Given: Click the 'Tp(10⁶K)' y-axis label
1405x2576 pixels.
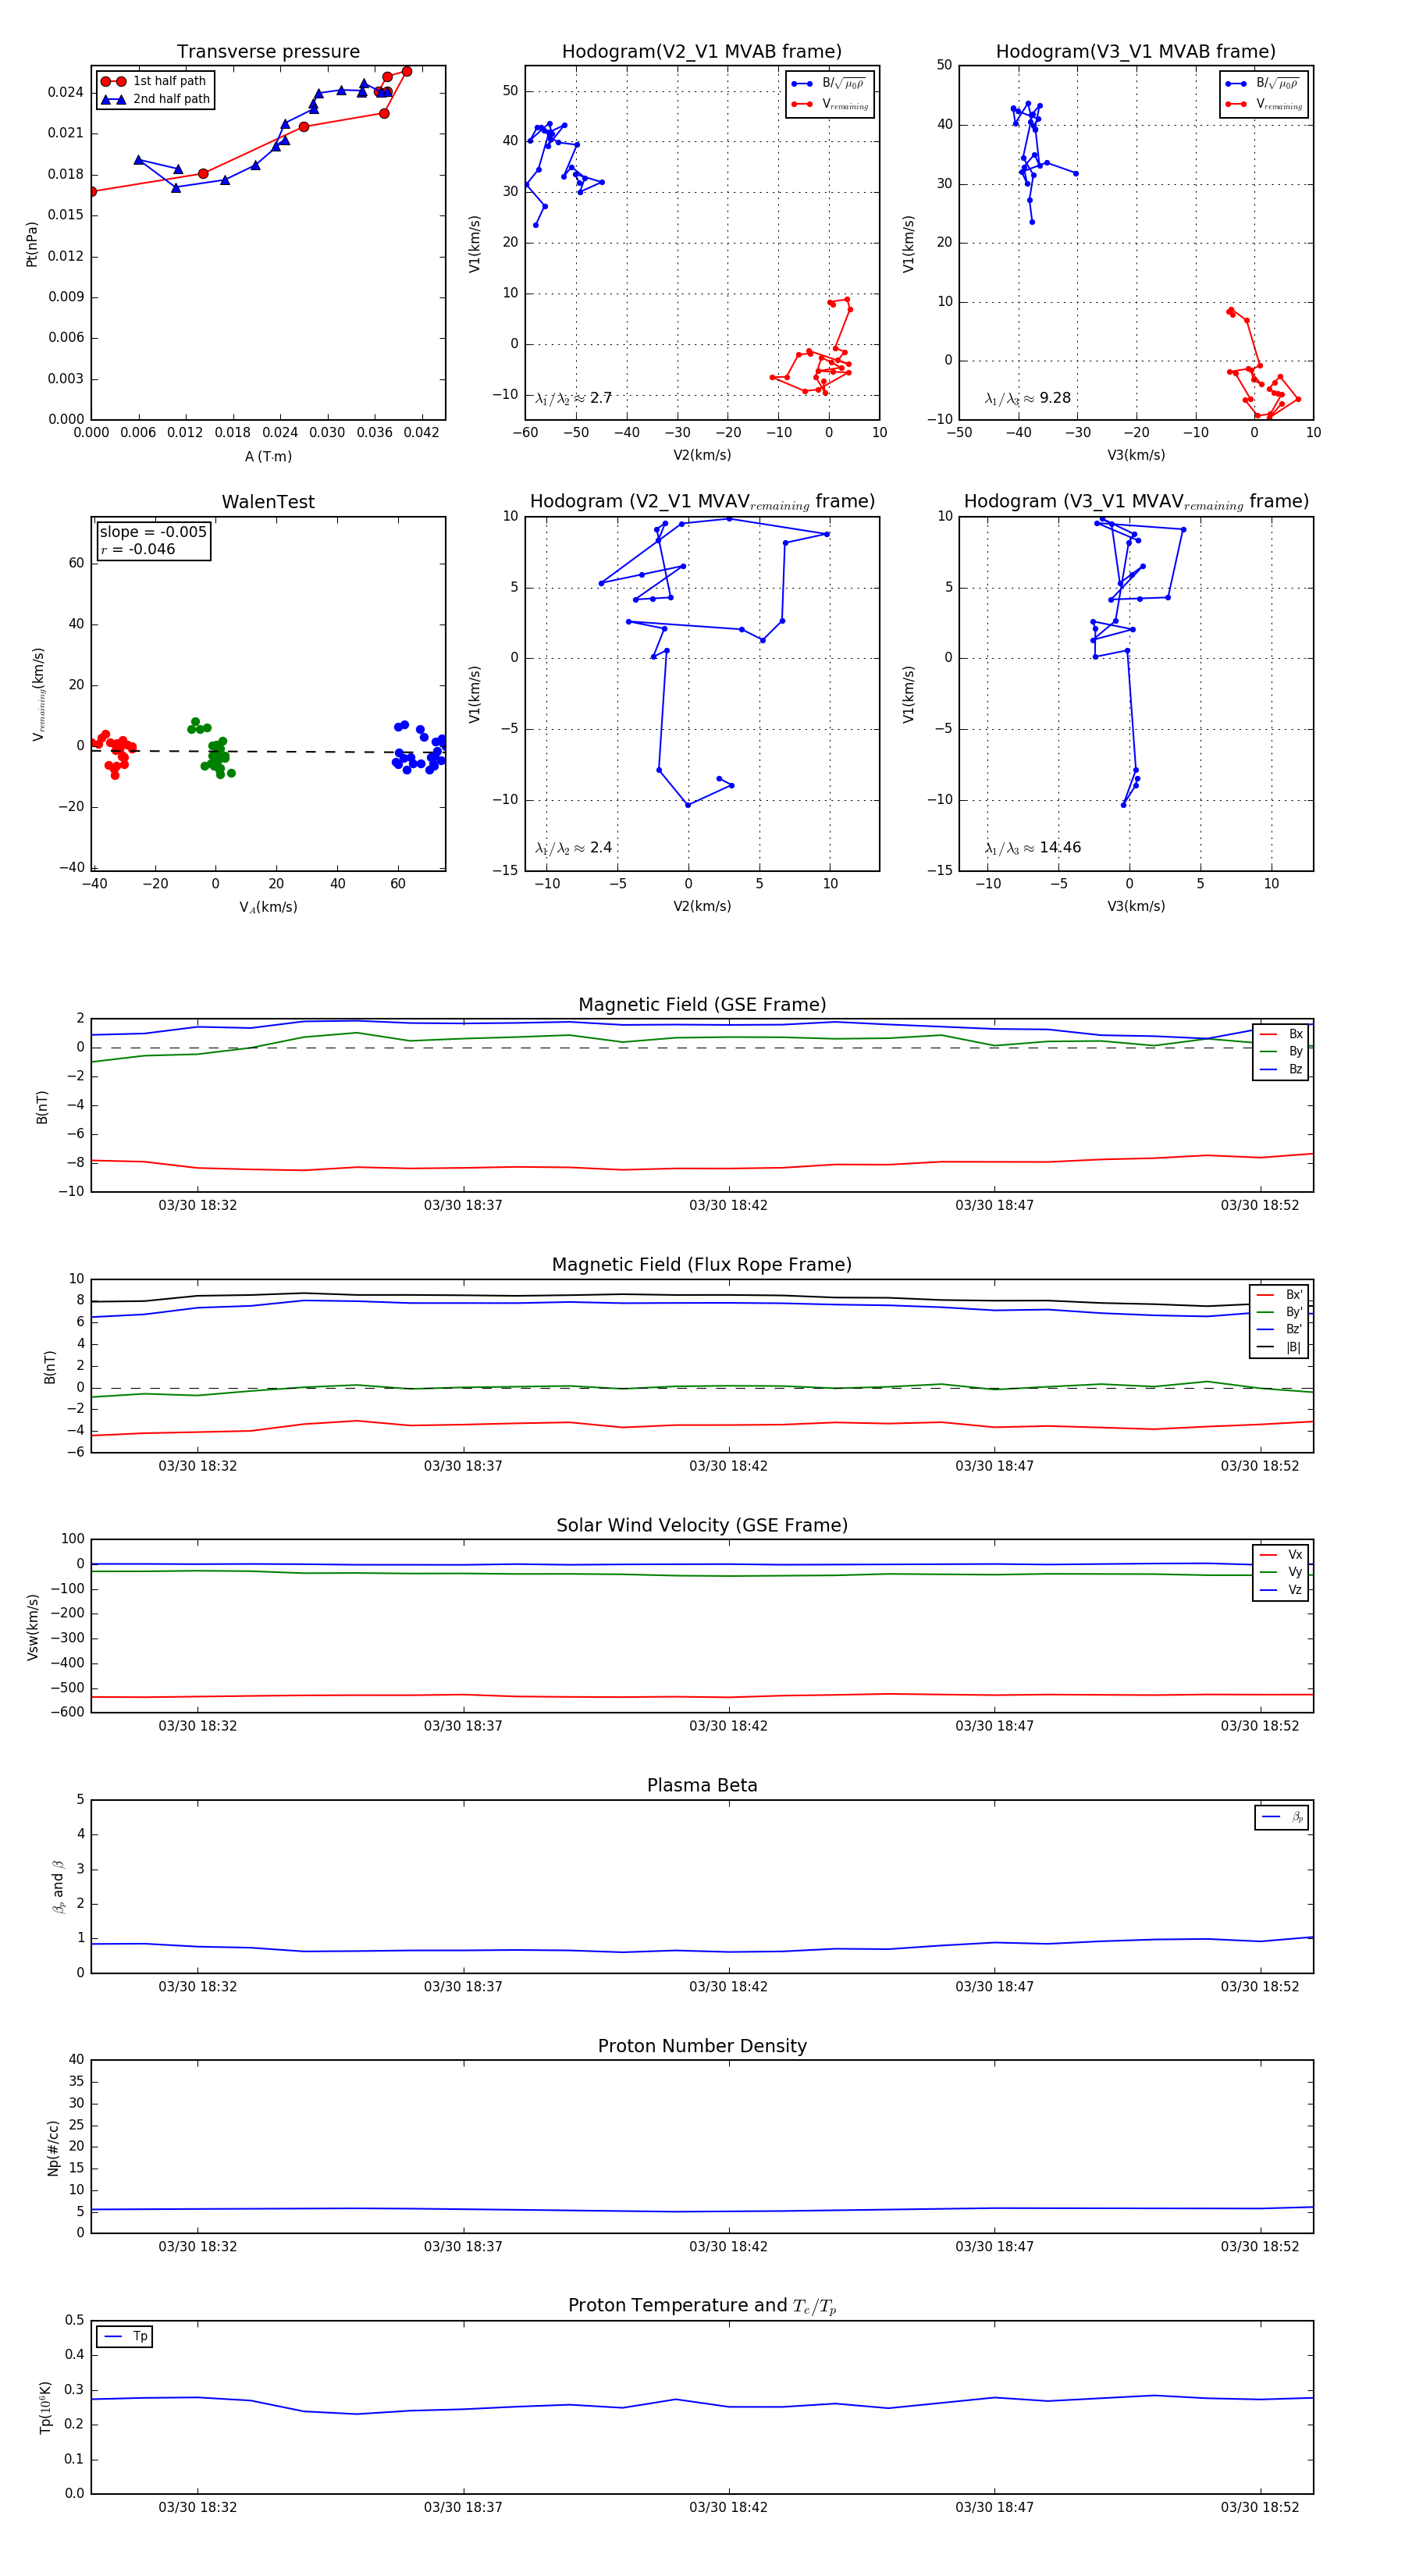Looking at the screenshot, I should 46,2407.
